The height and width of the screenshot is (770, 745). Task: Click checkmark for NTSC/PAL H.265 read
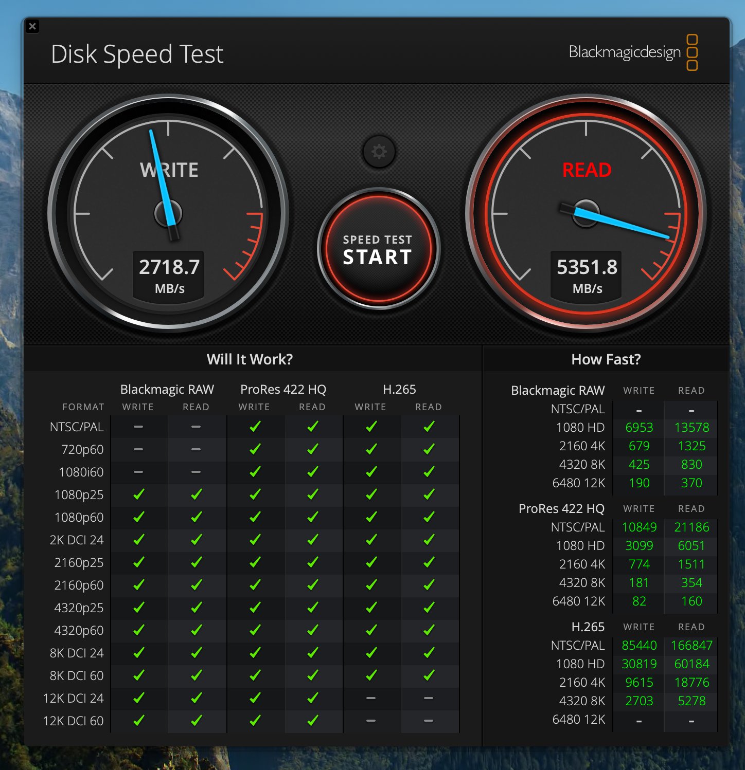tap(429, 427)
